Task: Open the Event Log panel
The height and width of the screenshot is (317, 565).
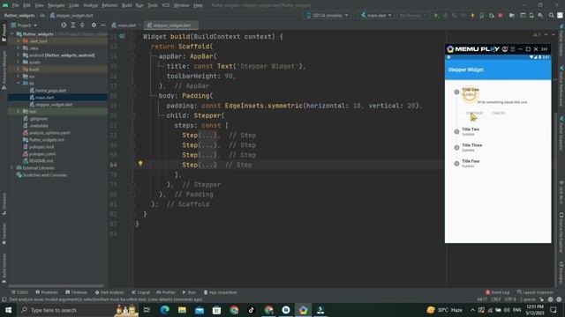Action: pyautogui.click(x=497, y=292)
